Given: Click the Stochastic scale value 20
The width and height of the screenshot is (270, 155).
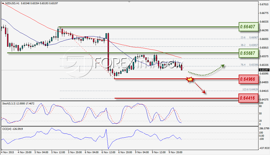Looking at the screenshot, I should coord(260,121).
